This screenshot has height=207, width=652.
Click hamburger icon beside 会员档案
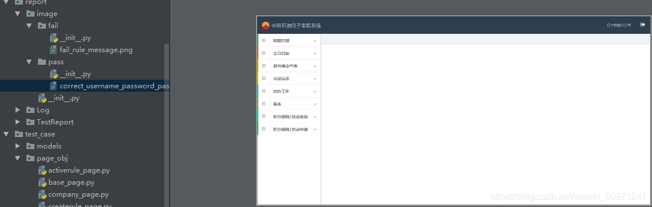[264, 53]
